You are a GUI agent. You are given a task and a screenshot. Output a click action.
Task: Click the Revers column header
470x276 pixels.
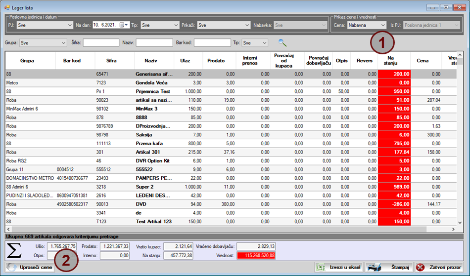364,60
